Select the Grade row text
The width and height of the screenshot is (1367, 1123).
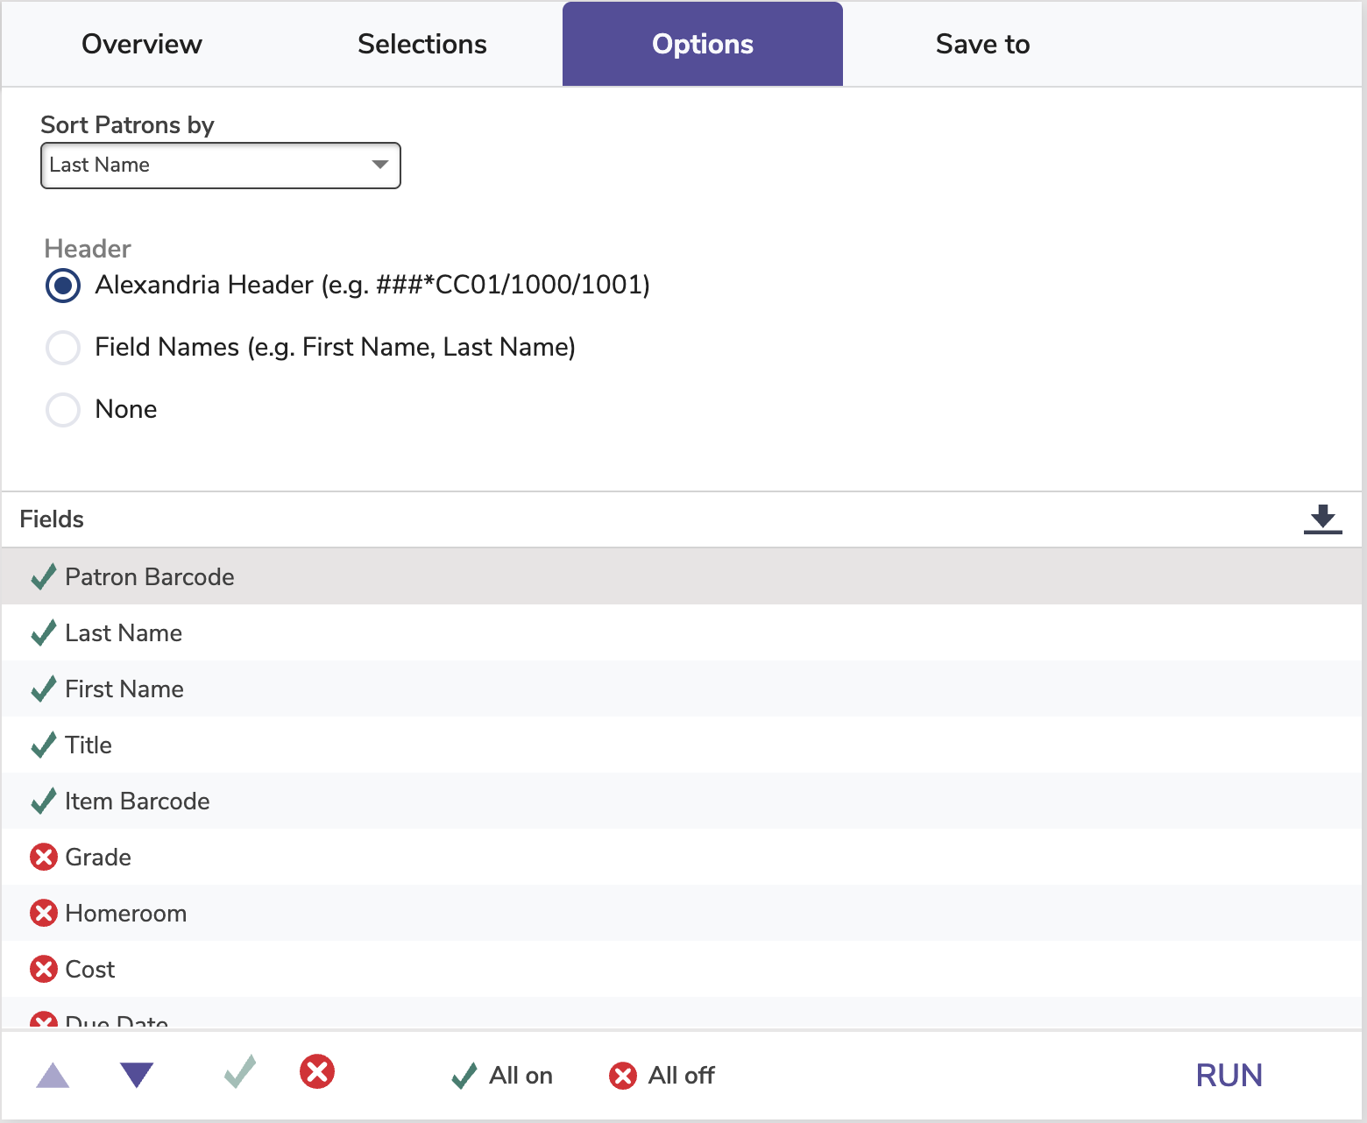coord(98,858)
